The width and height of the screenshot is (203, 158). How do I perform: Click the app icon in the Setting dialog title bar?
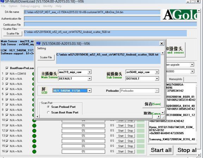(x=38, y=43)
